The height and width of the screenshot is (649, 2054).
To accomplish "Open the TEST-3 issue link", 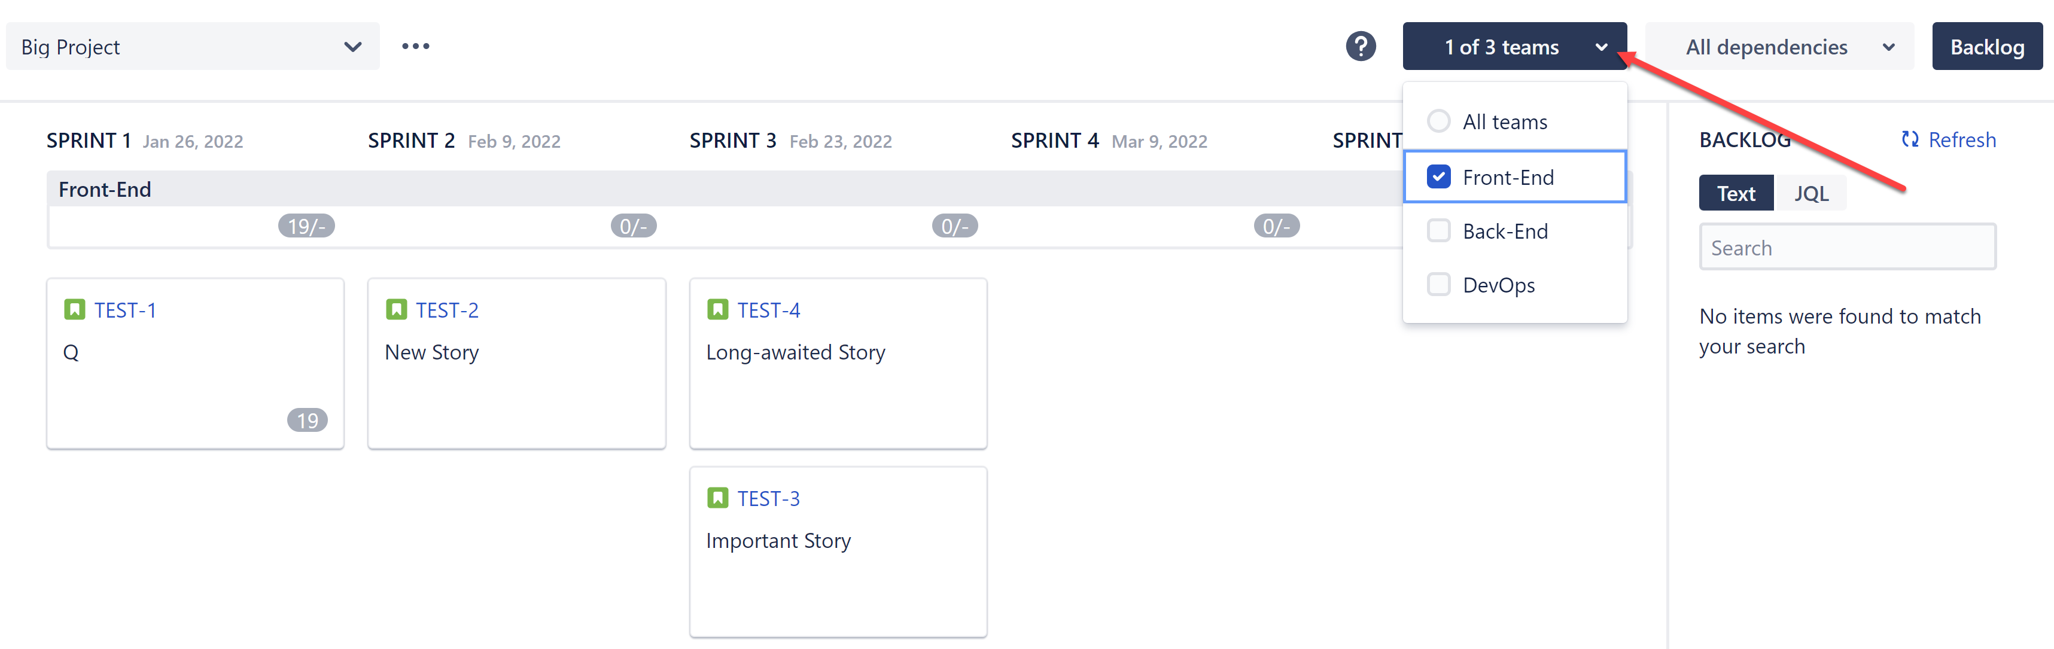I will click(x=768, y=499).
